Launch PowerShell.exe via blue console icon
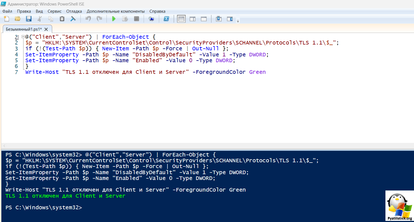The image size is (414, 222). pos(166,19)
